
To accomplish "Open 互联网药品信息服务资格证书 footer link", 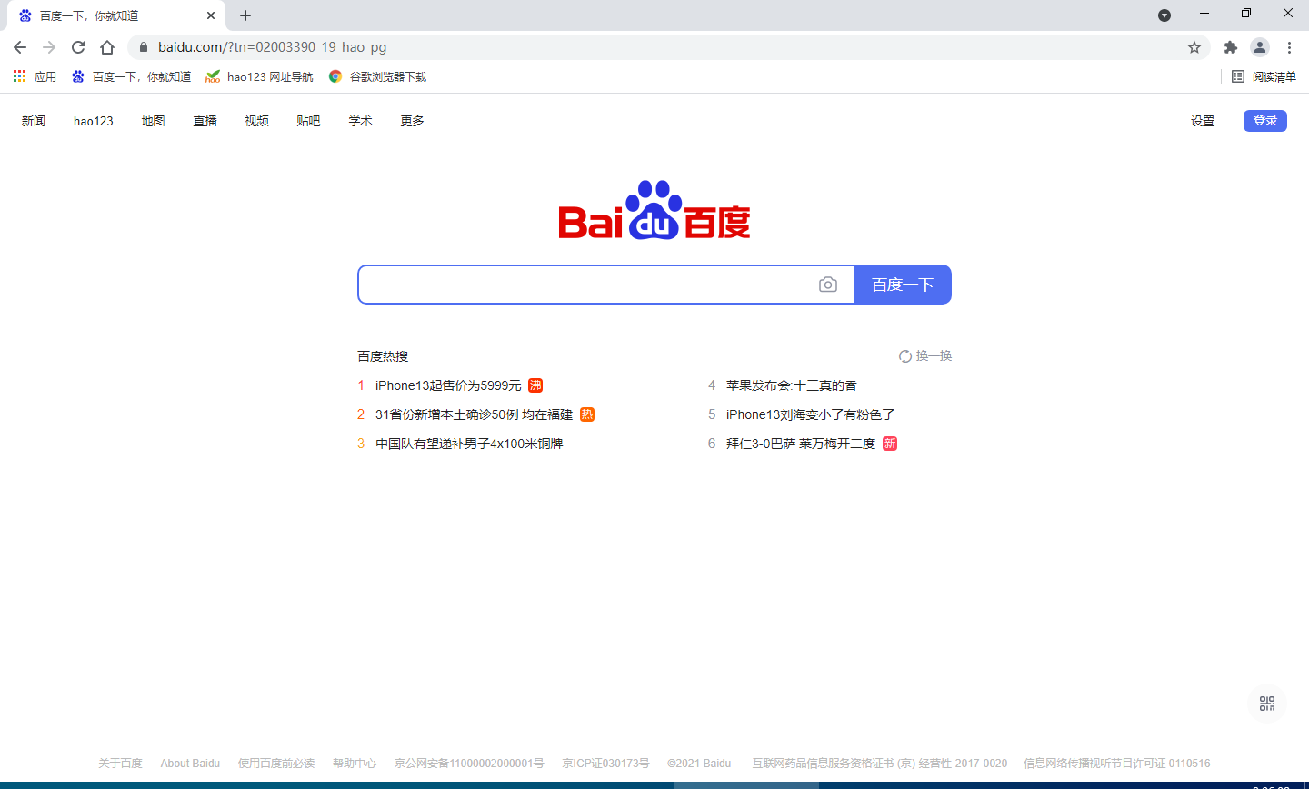I will click(x=879, y=764).
